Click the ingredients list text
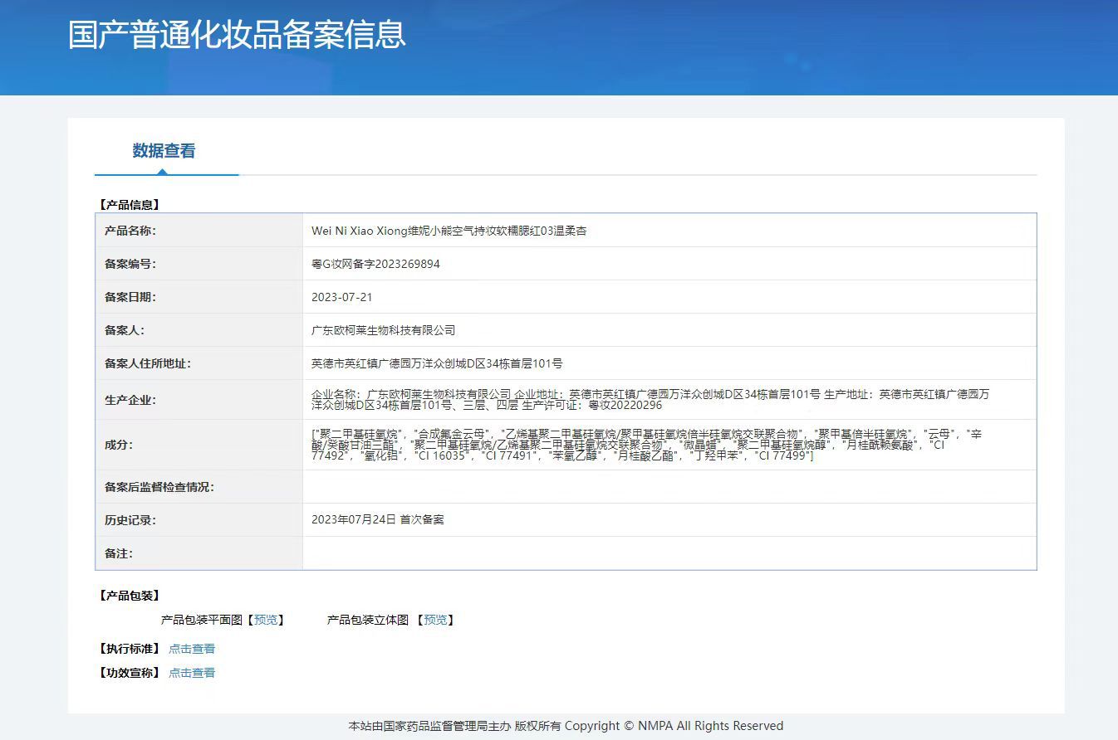The image size is (1118, 740). click(646, 445)
